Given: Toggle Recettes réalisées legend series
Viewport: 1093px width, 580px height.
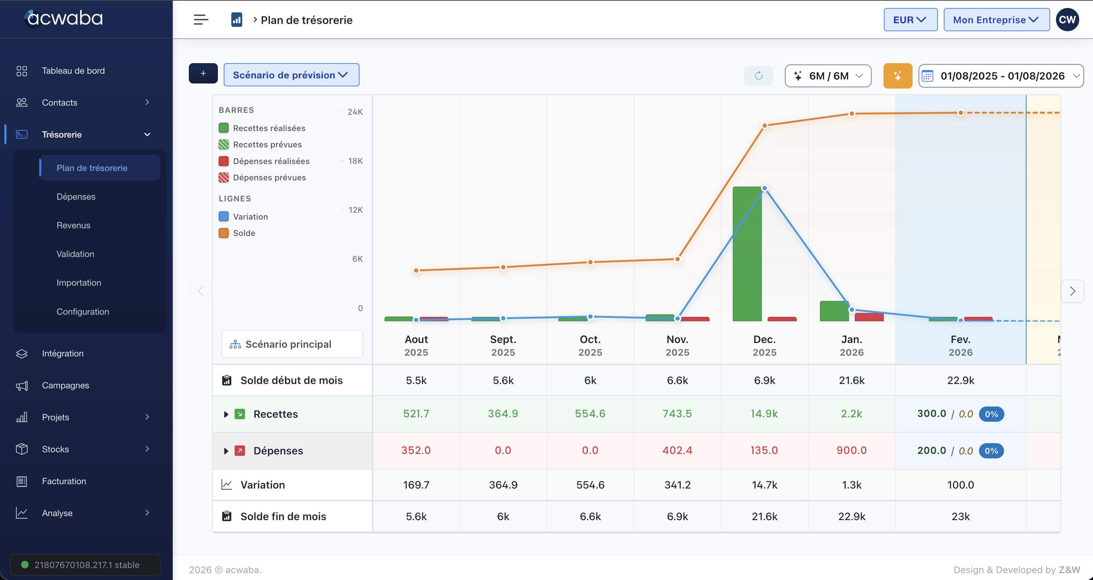Looking at the screenshot, I should tap(269, 128).
